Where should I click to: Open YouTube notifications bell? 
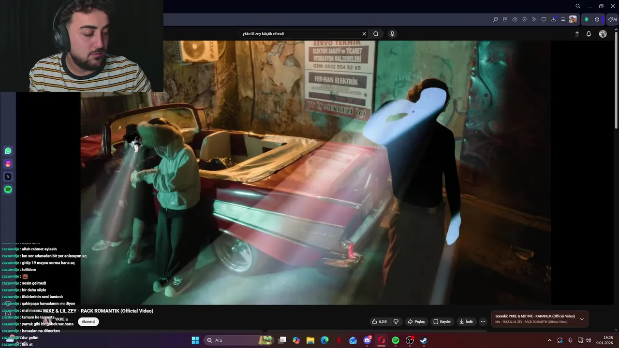tap(589, 34)
